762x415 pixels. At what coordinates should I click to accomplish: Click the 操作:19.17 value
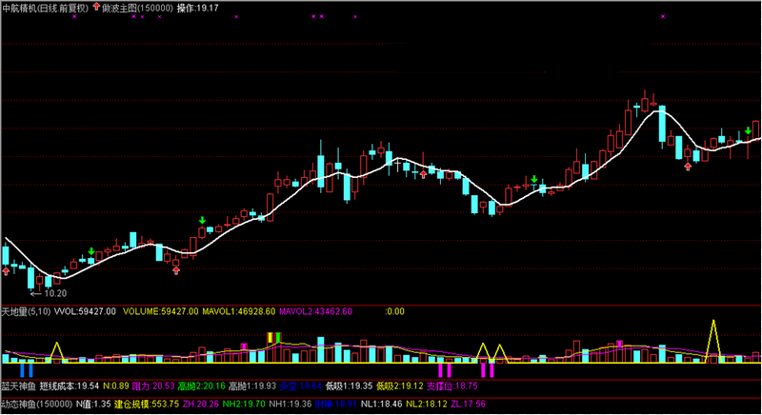(x=198, y=8)
